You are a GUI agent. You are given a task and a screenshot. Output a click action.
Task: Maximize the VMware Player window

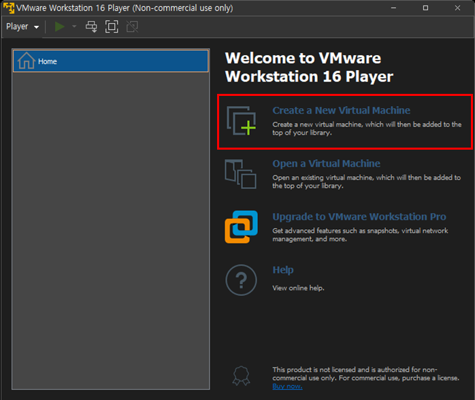click(x=425, y=8)
